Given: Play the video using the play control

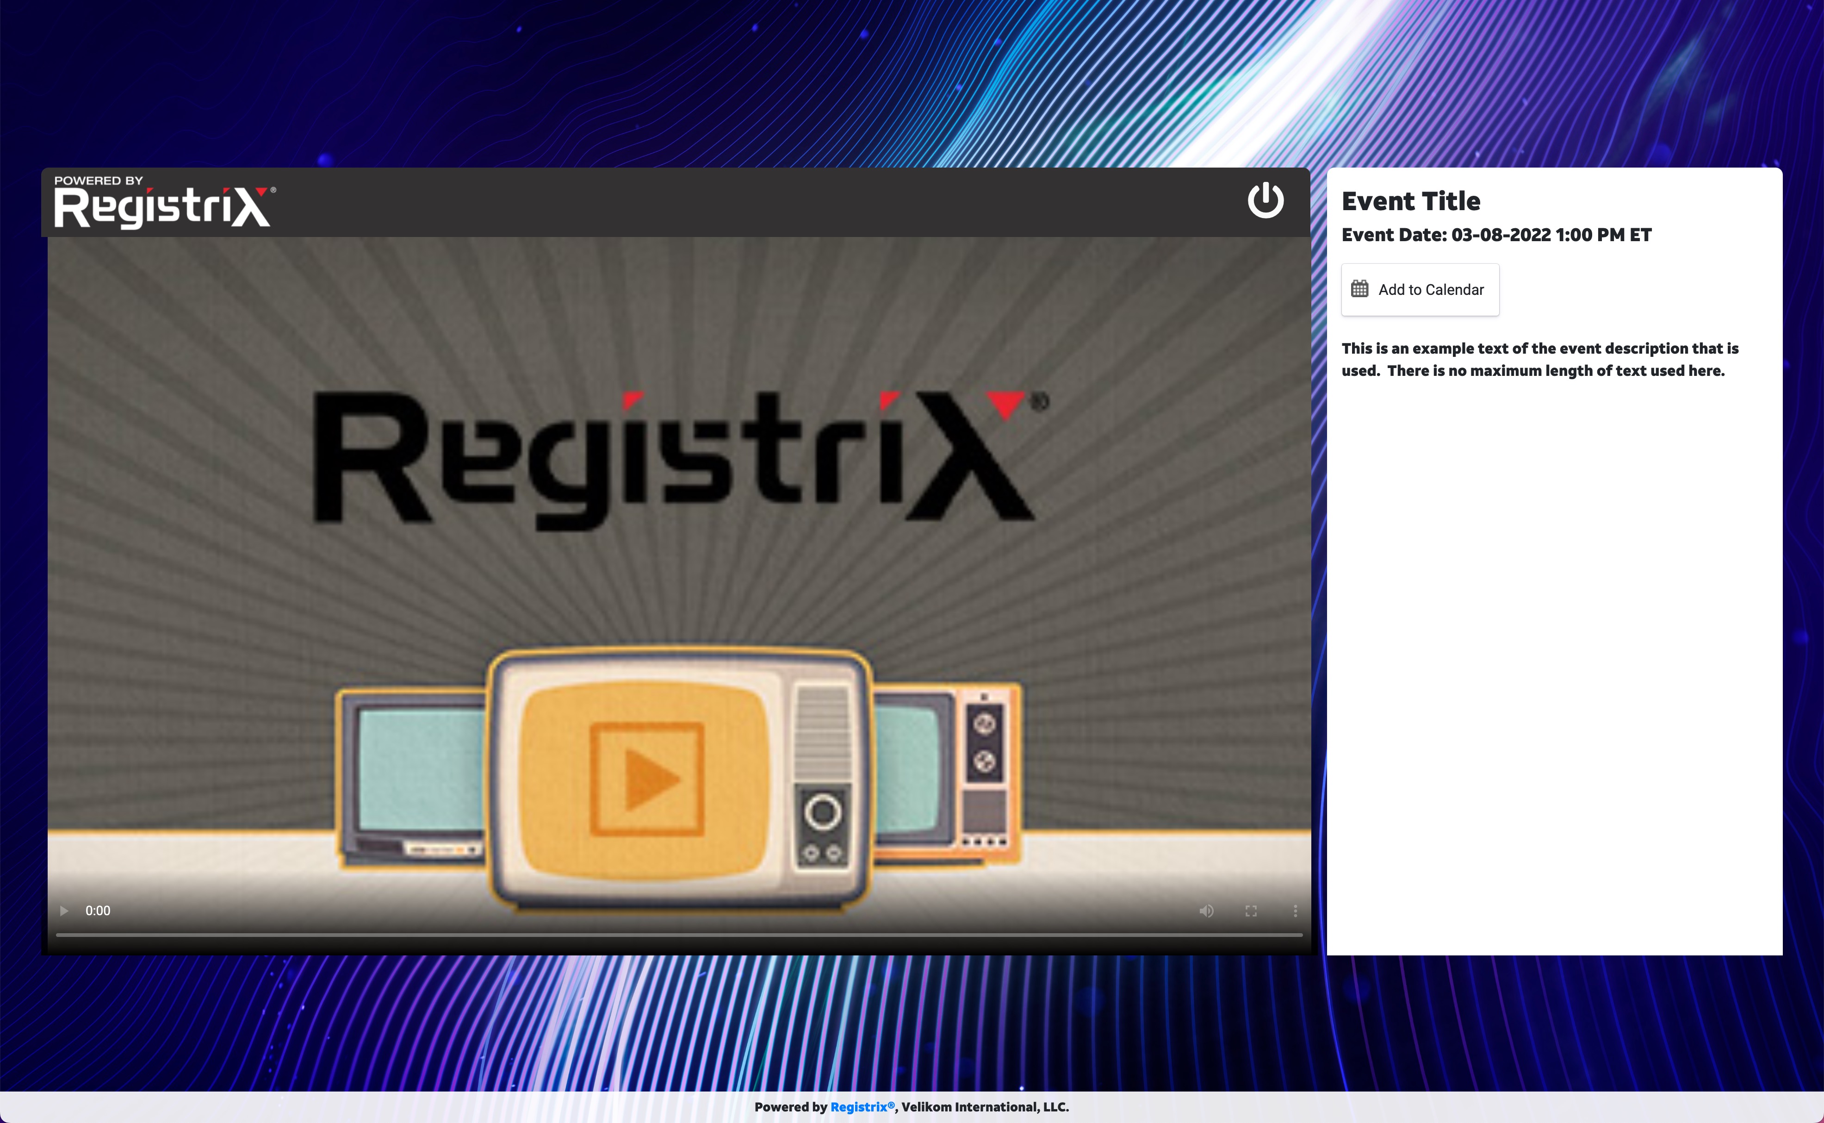Looking at the screenshot, I should (65, 911).
